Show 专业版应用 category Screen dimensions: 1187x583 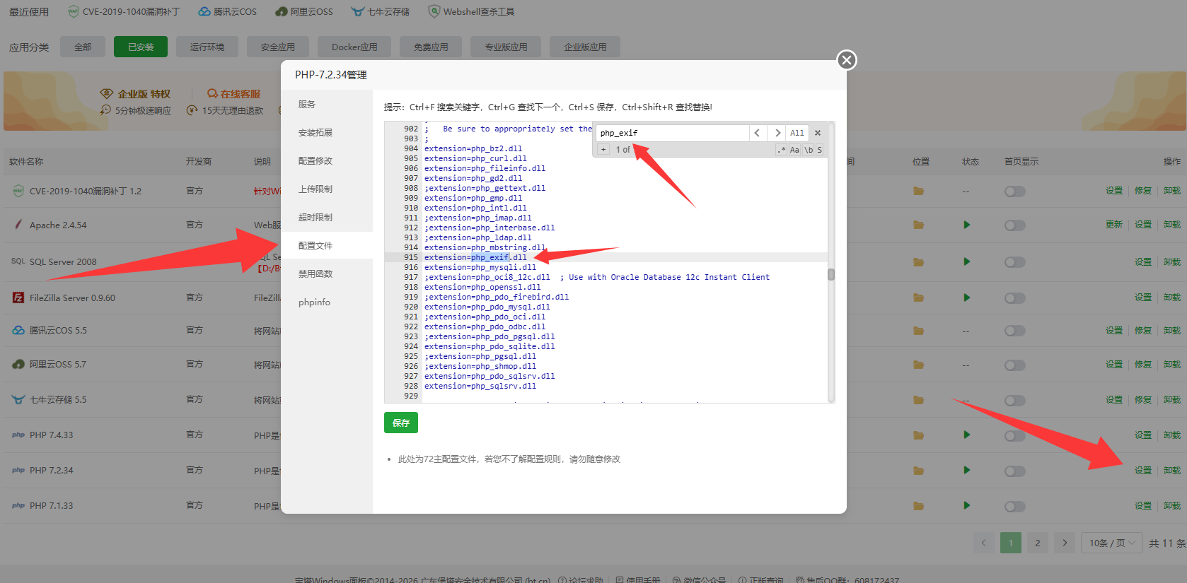506,47
